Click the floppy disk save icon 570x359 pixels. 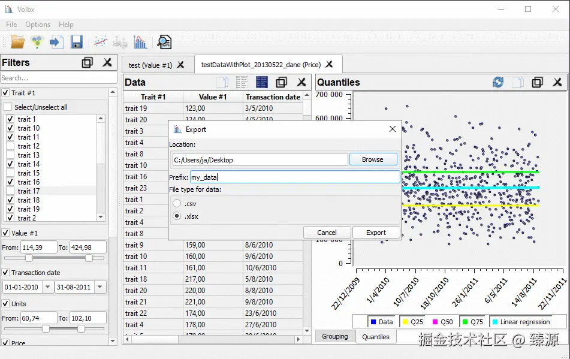pyautogui.click(x=76, y=42)
